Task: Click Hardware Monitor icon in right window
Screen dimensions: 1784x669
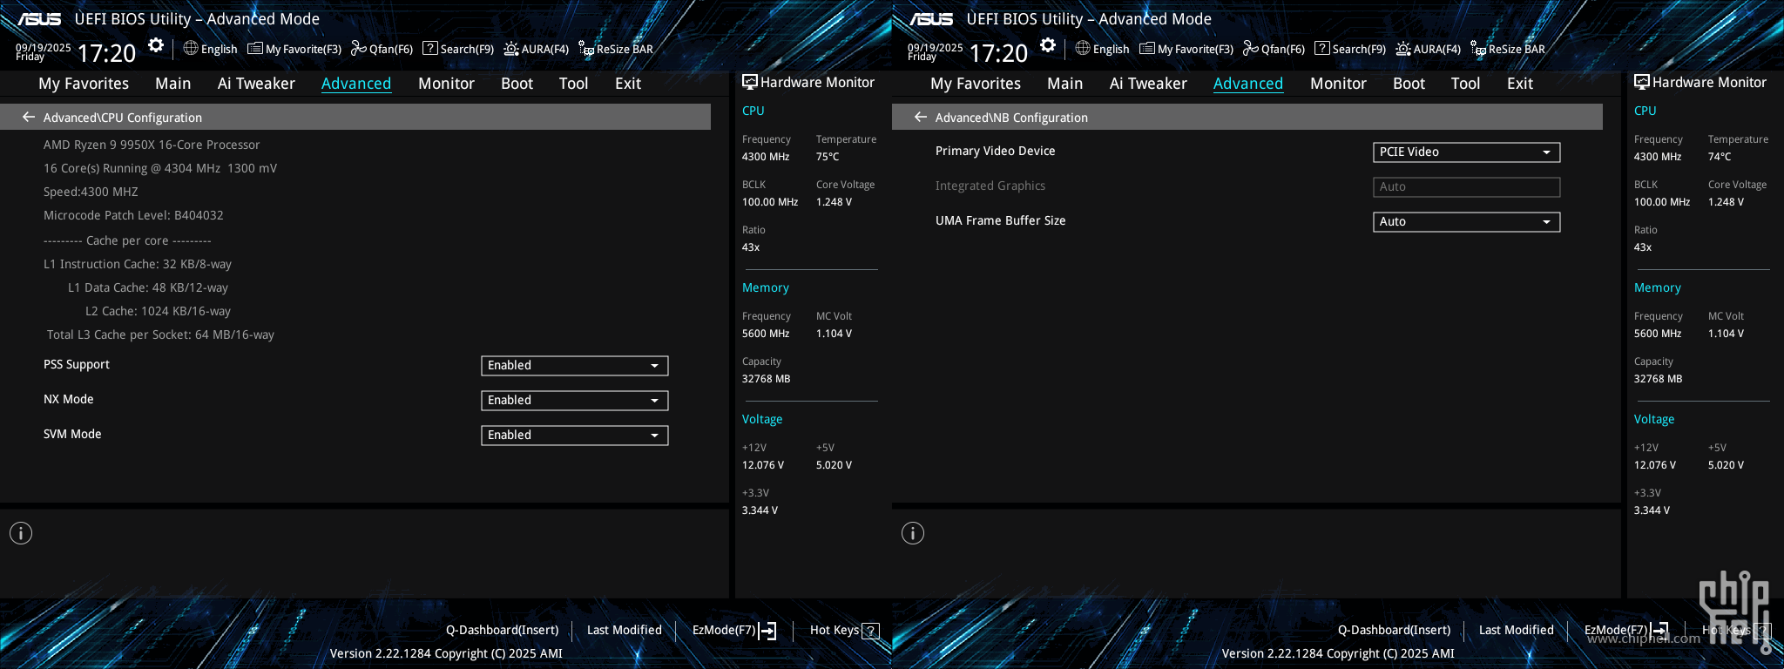Action: [x=1641, y=82]
